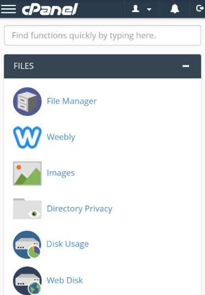Viewport: 205px width, 295px height.
Task: Open the Web Disk link
Action: 65,280
